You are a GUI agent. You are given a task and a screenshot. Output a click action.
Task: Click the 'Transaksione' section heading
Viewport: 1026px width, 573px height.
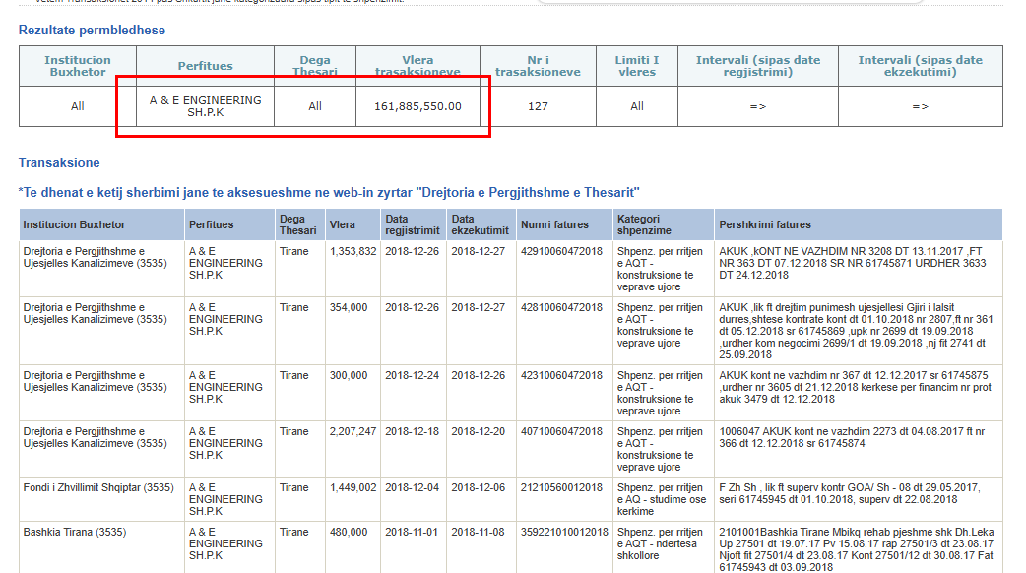point(59,162)
